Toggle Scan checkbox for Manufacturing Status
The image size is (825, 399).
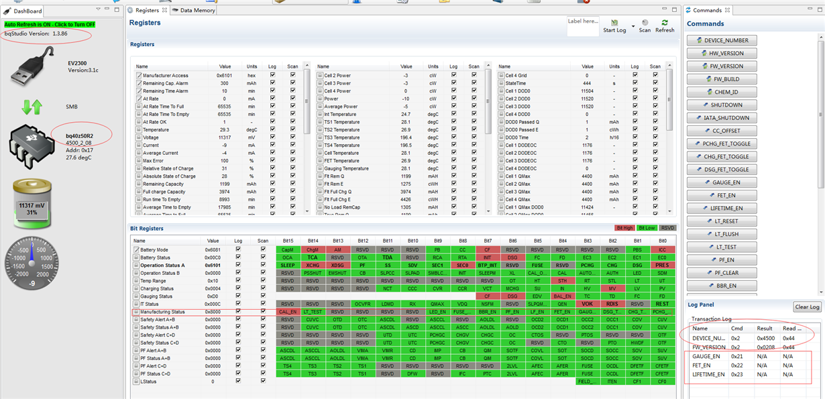pos(263,312)
